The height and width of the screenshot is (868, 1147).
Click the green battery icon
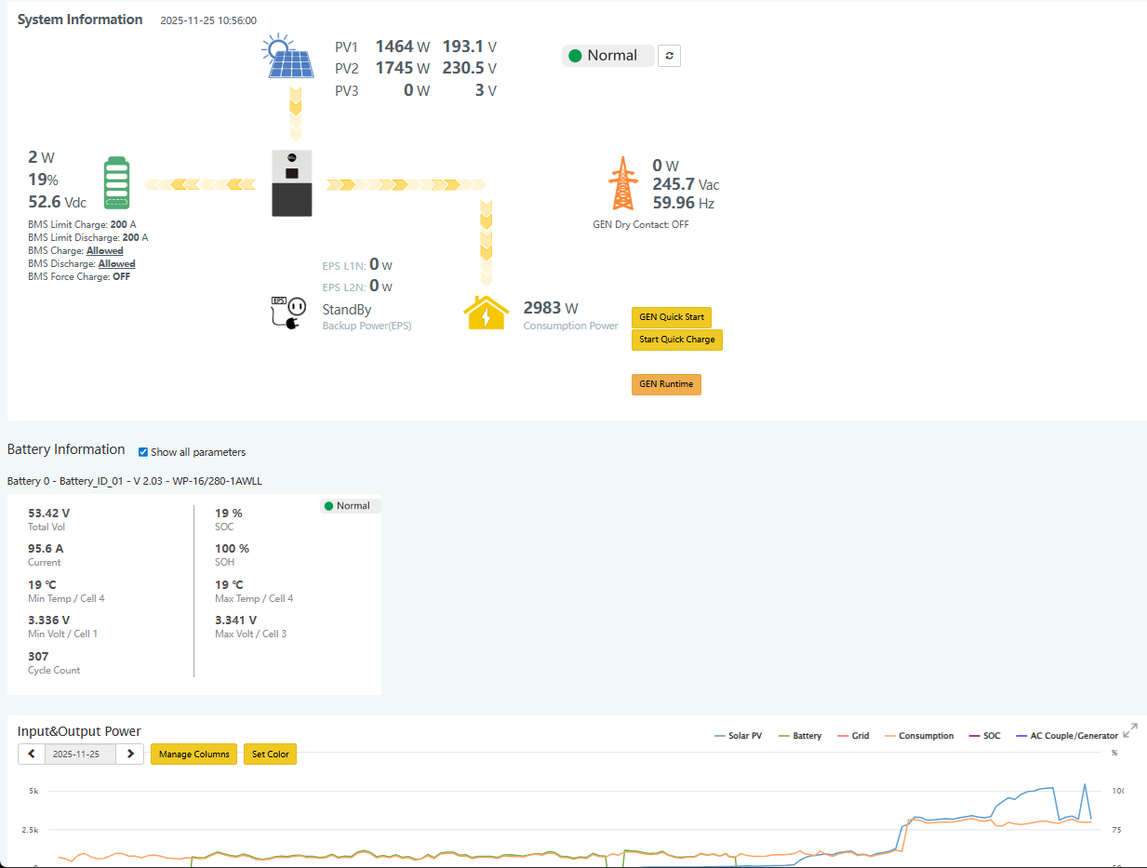pos(116,183)
